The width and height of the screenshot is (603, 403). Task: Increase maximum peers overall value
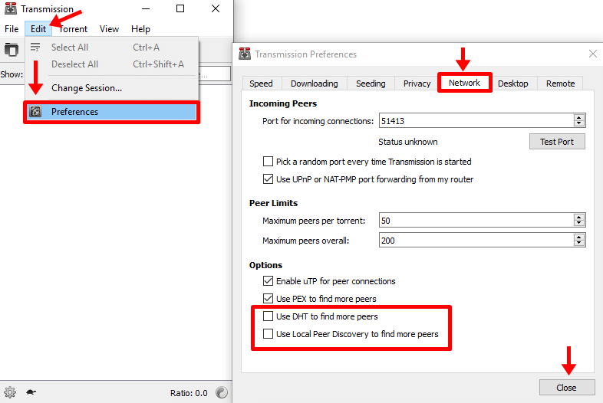pos(578,237)
